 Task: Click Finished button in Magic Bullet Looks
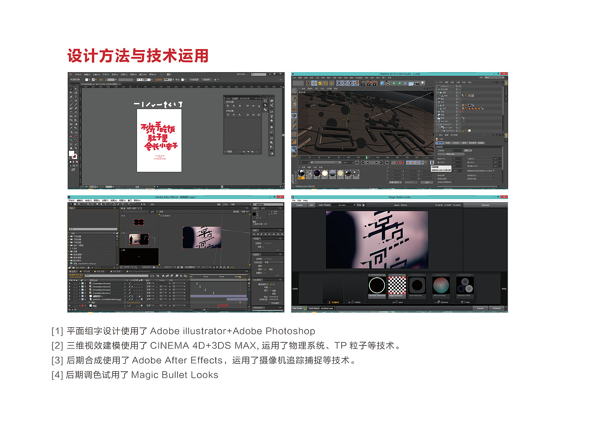point(496,308)
